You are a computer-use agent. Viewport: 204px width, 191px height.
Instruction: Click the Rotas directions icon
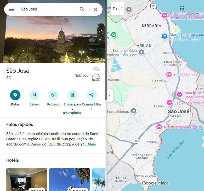coord(15,95)
